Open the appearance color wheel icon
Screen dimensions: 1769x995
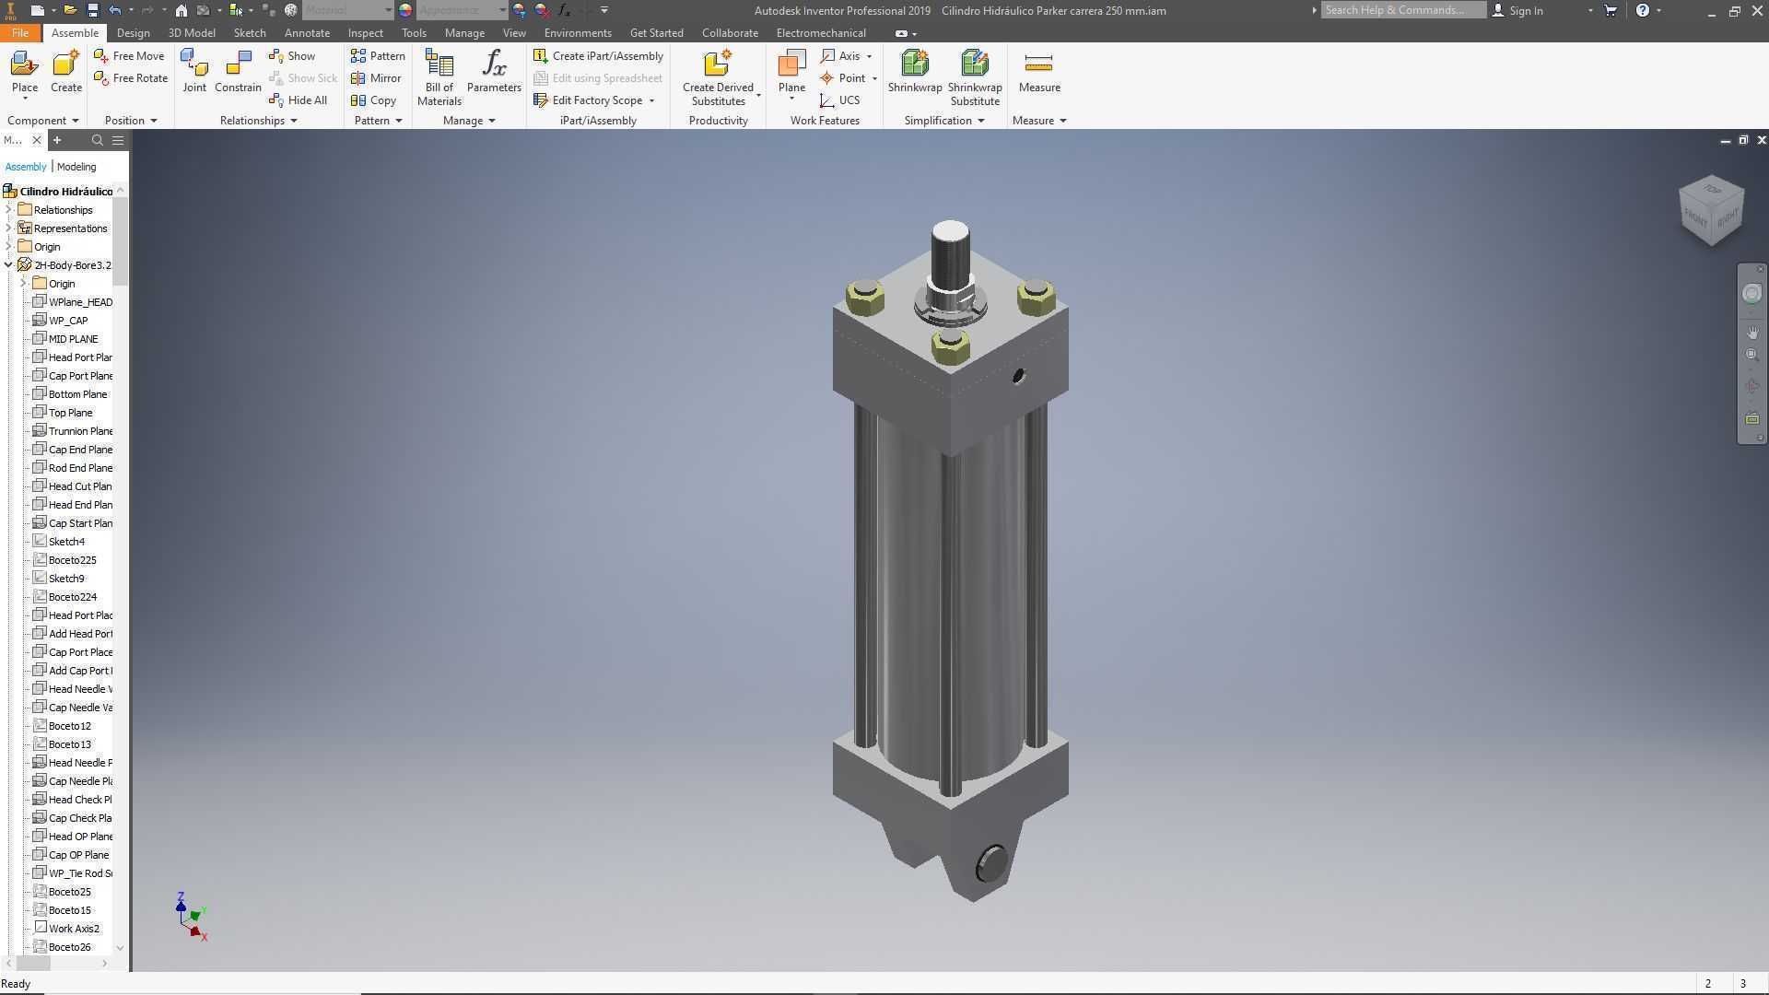[x=405, y=10]
